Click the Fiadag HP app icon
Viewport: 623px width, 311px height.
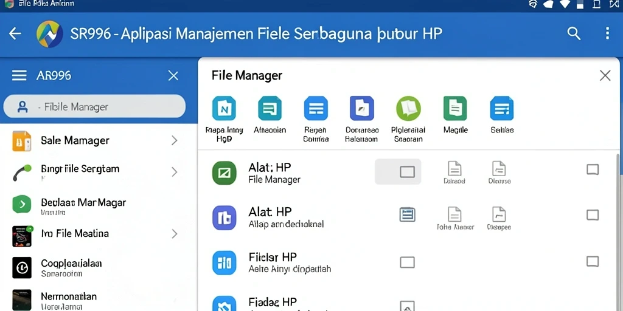pyautogui.click(x=224, y=304)
